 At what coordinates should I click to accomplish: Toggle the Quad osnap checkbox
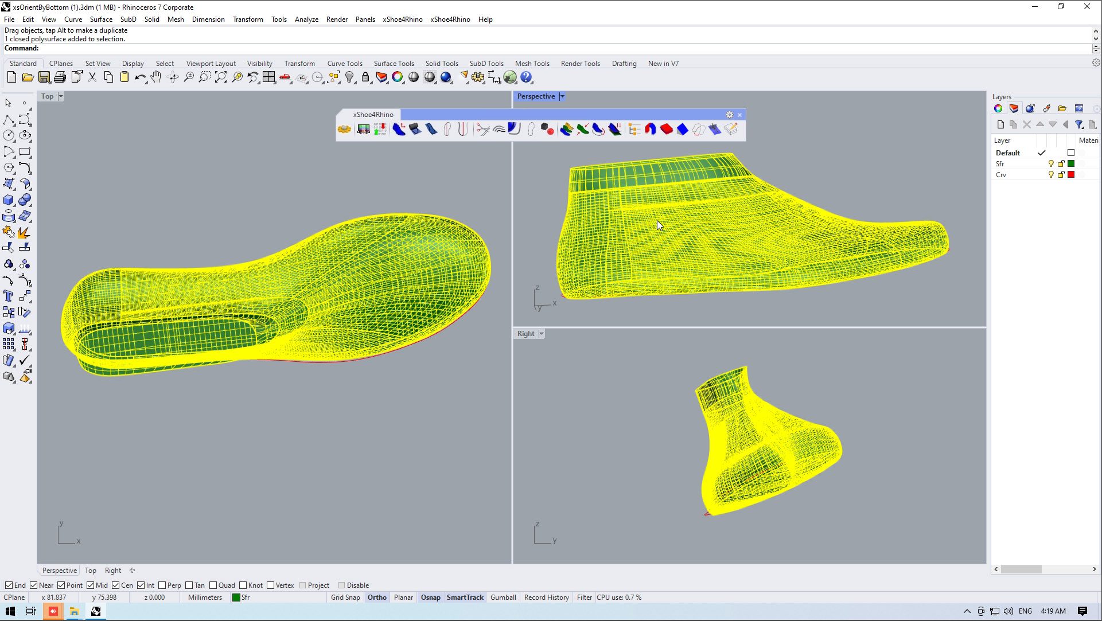pyautogui.click(x=213, y=585)
